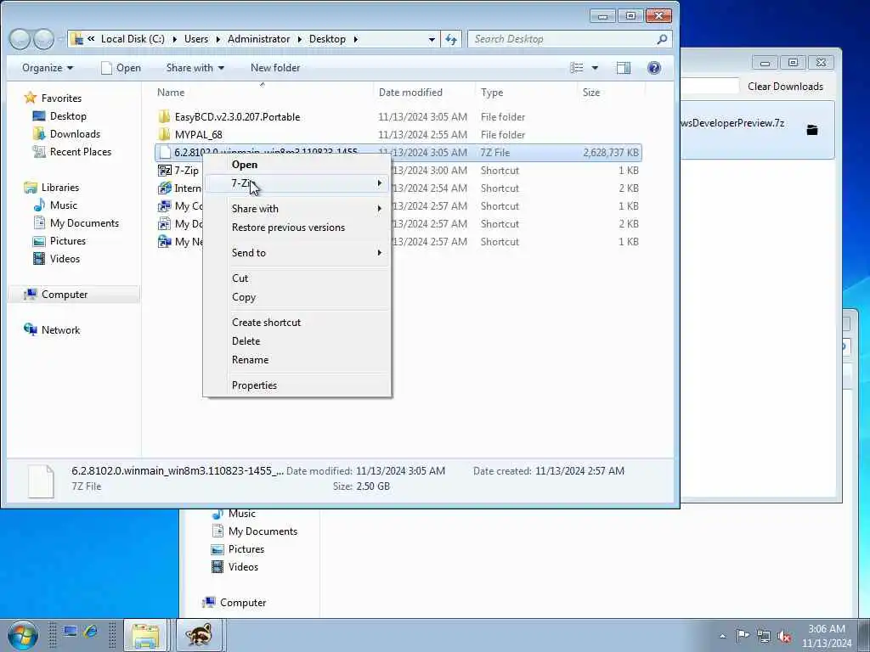Click the Forward navigation arrow button
This screenshot has height=652, width=870.
[44, 39]
